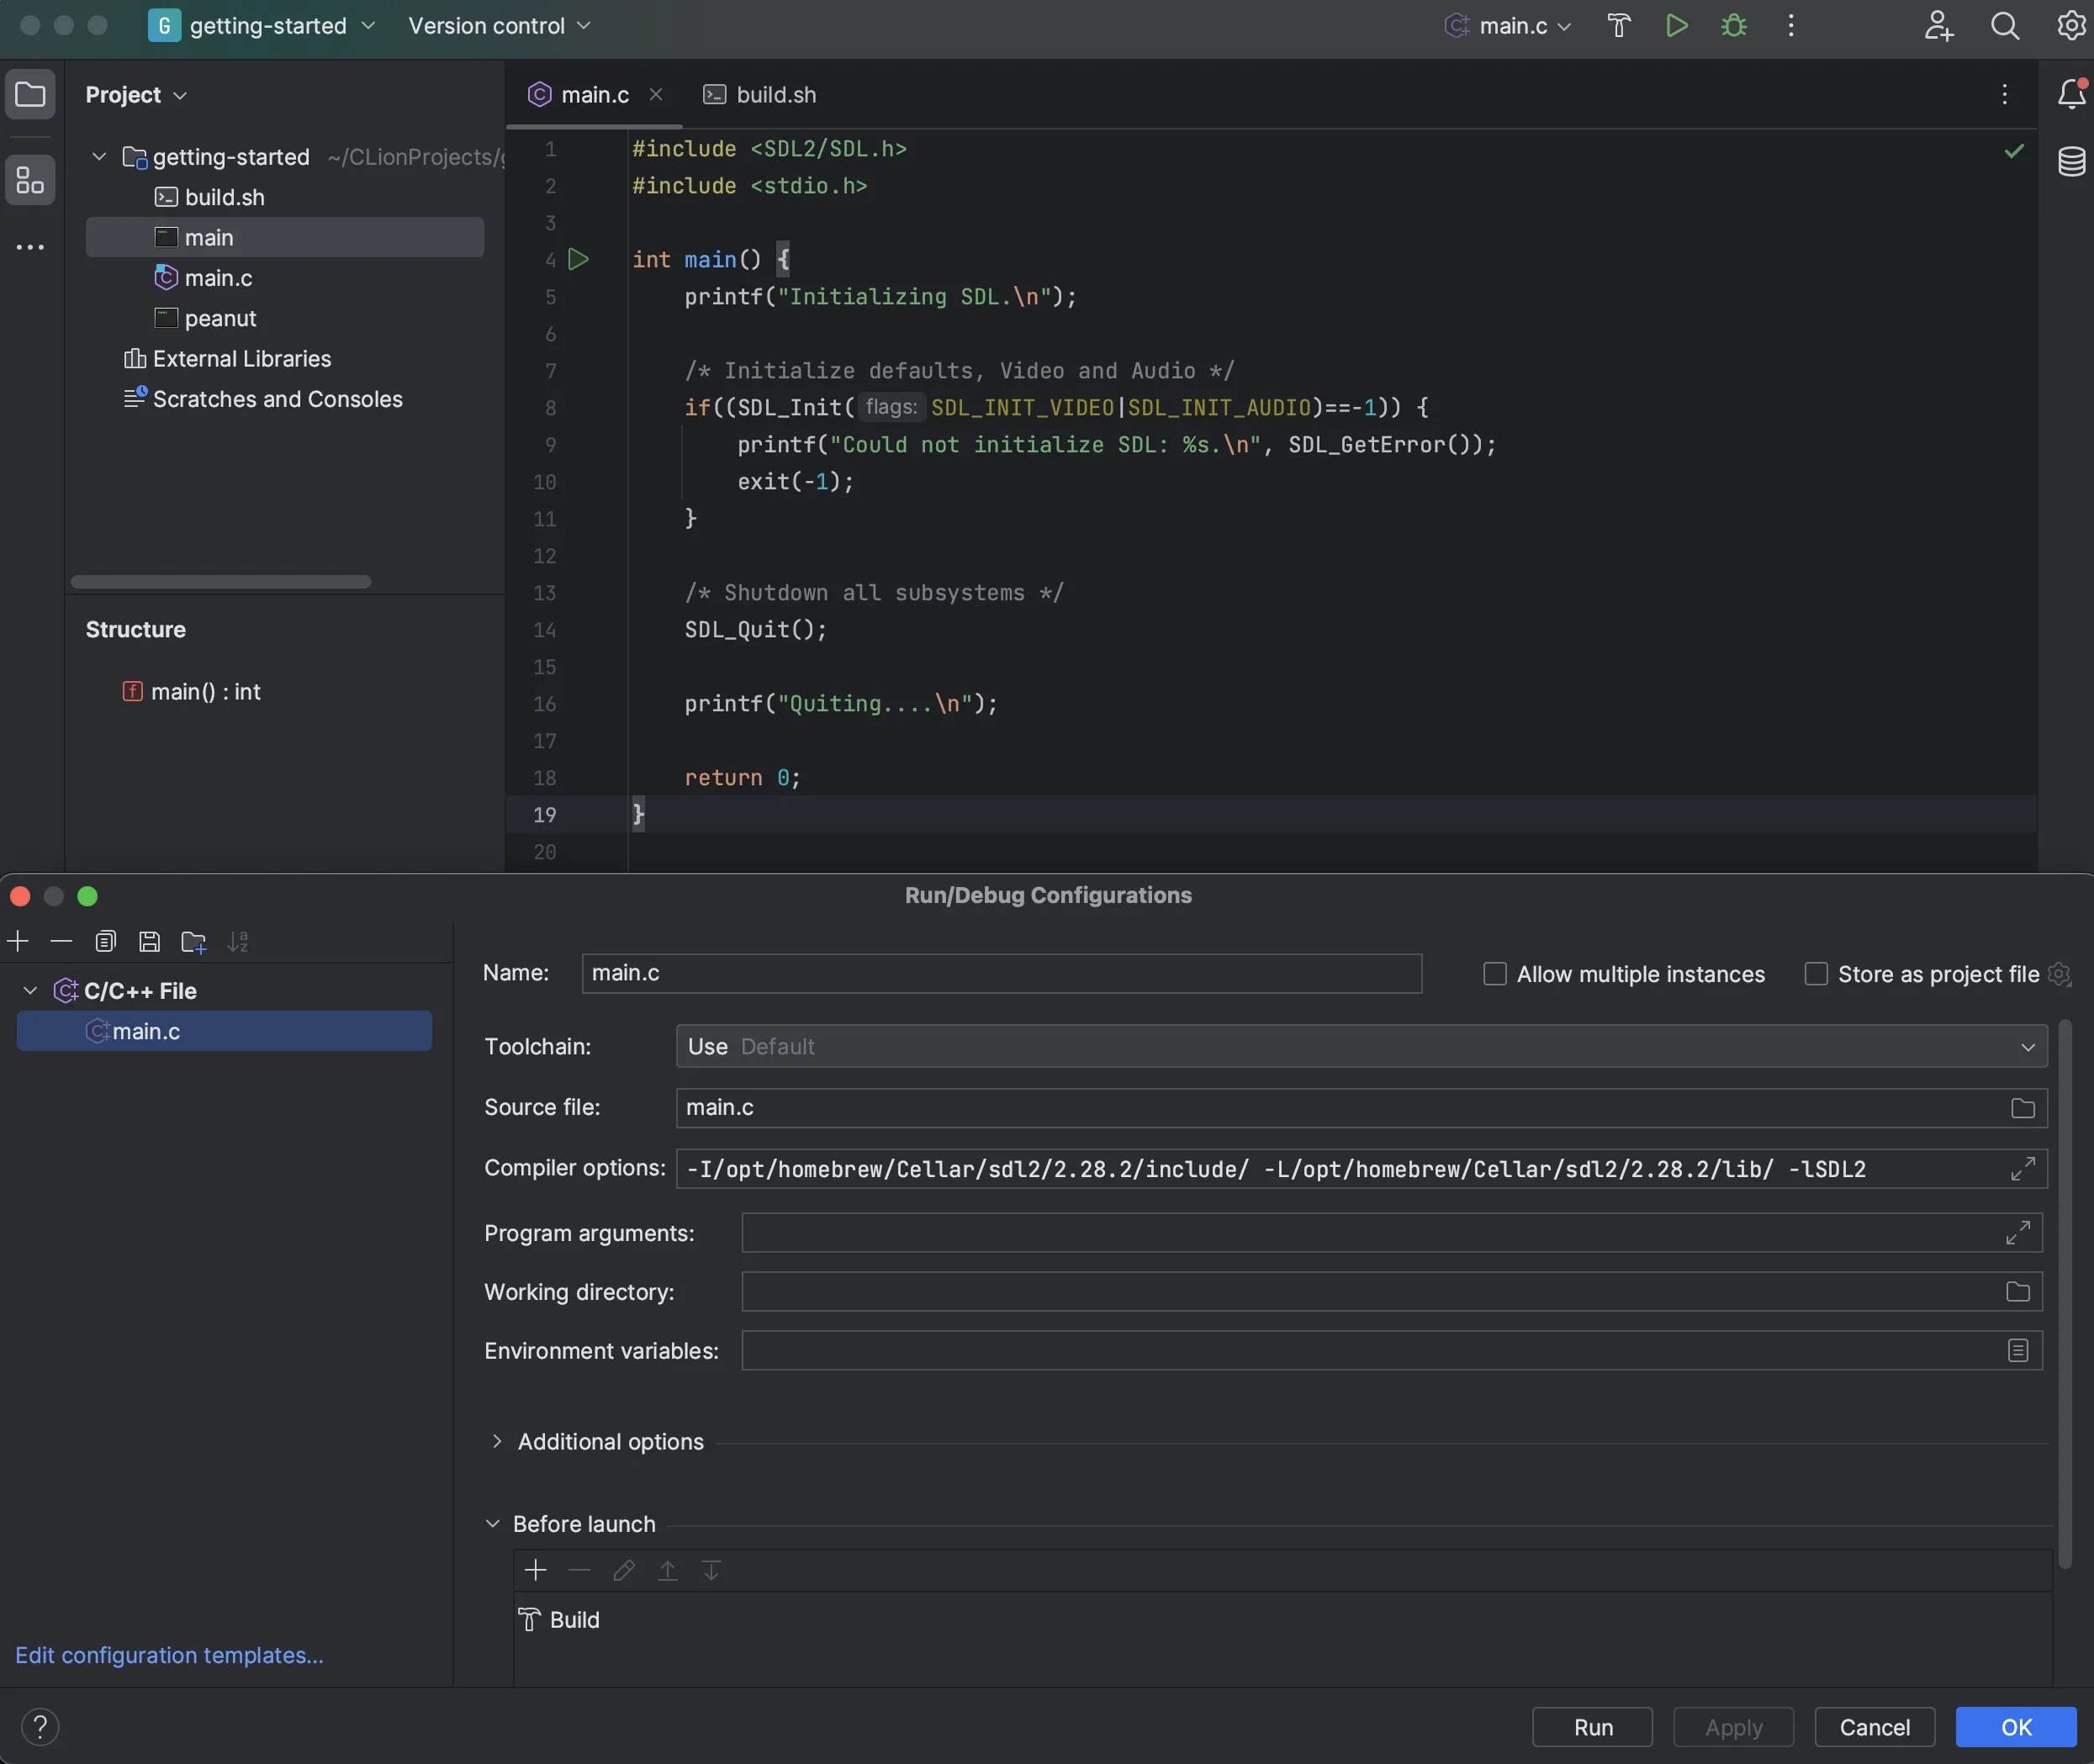Image resolution: width=2094 pixels, height=1764 pixels.
Task: Click the Cancel button
Action: point(1874,1728)
